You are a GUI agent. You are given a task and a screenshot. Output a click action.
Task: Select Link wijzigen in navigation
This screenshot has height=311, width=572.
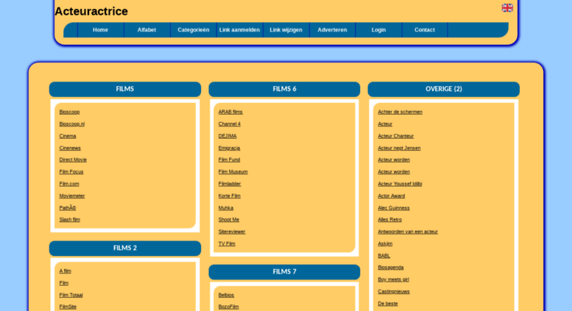pyautogui.click(x=286, y=30)
